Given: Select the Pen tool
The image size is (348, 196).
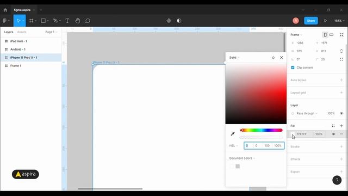Looking at the screenshot, I should [x=55, y=21].
